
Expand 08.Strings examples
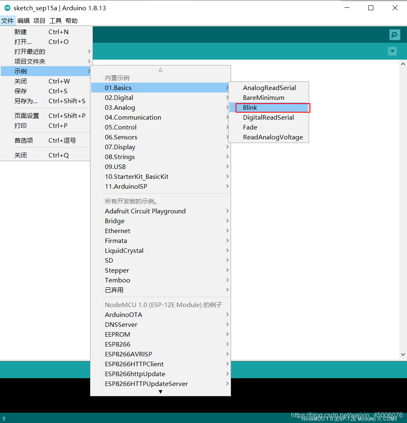click(x=160, y=157)
